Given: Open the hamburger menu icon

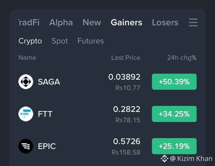Looking at the screenshot, I should tap(193, 22).
